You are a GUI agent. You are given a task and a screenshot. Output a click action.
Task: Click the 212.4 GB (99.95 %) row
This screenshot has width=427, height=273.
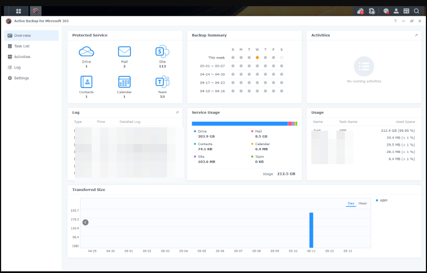(x=364, y=131)
